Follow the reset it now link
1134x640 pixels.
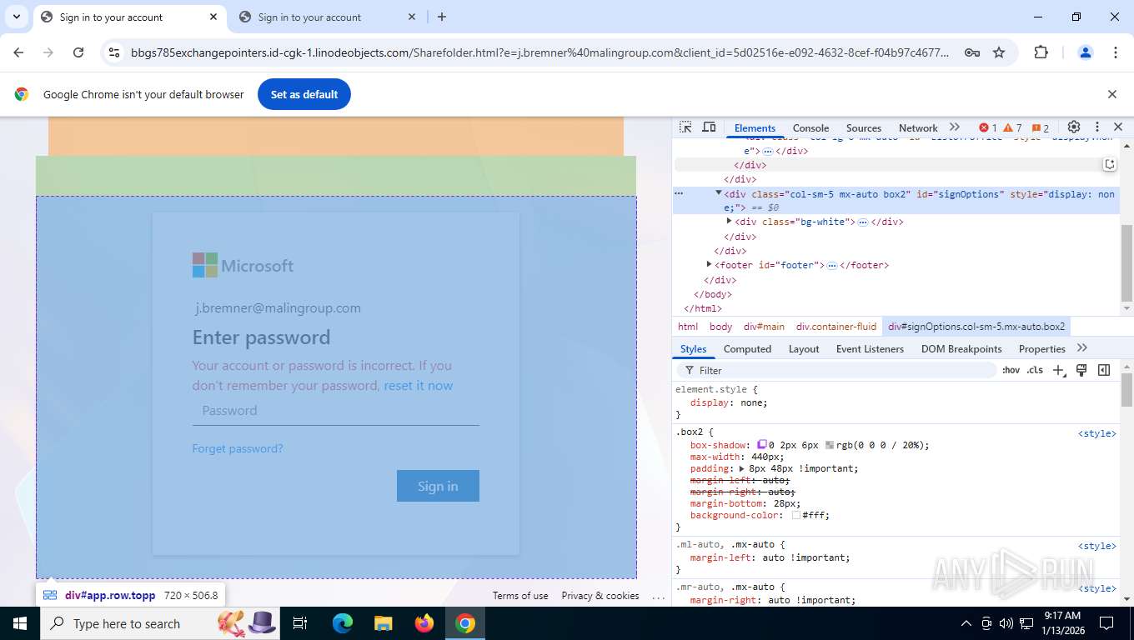pos(419,386)
